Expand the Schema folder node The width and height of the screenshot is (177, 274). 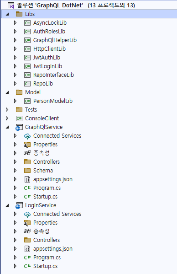point(16,171)
